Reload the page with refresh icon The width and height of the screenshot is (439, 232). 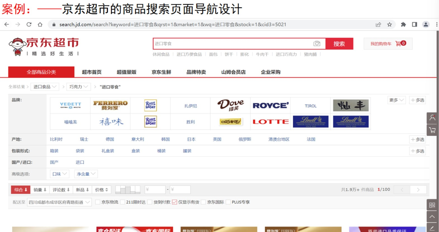[x=29, y=25]
